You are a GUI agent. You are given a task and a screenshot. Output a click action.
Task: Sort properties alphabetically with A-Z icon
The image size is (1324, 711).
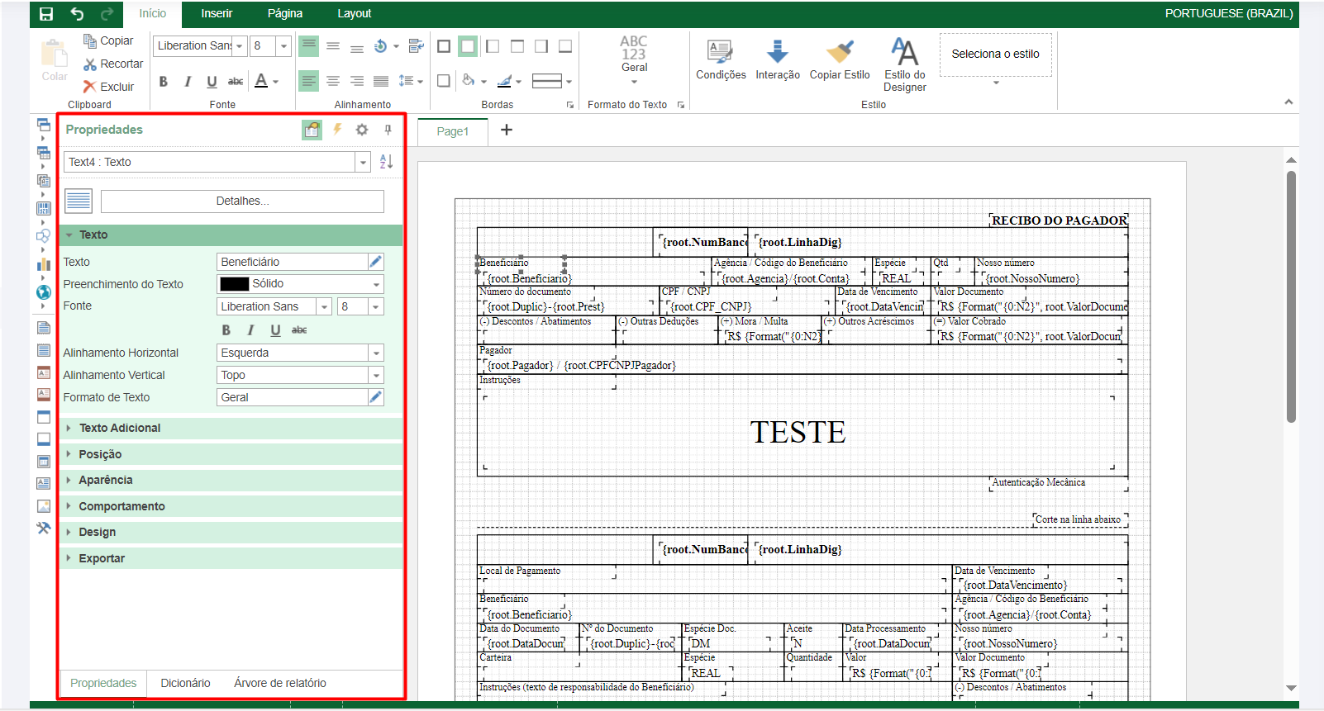386,162
